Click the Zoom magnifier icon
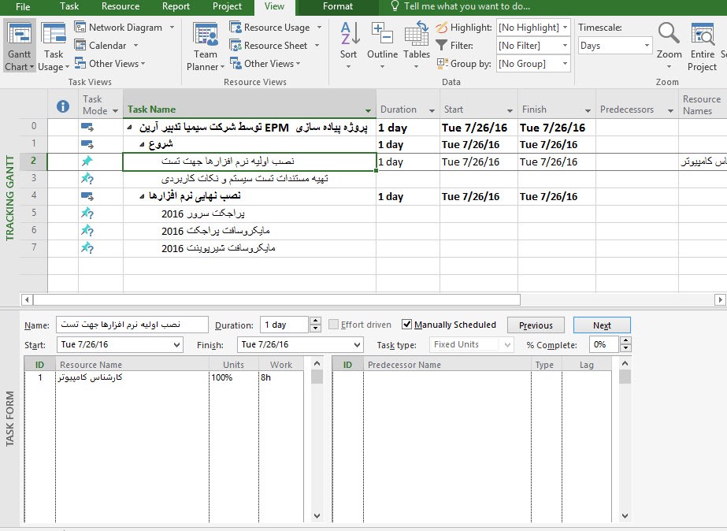The image size is (727, 531). pyautogui.click(x=669, y=35)
